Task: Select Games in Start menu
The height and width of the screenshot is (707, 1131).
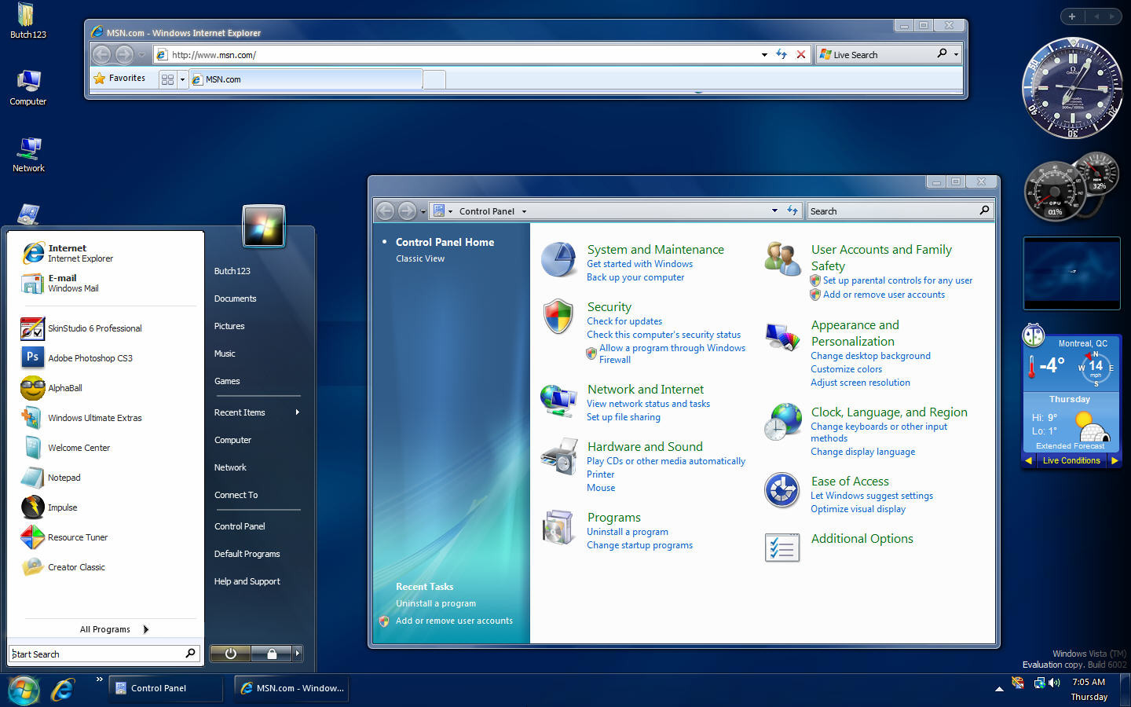Action: 227,381
